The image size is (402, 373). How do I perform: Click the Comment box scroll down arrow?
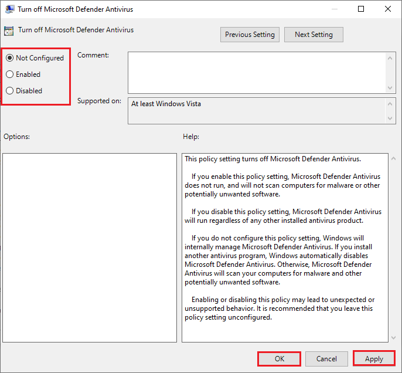390,88
